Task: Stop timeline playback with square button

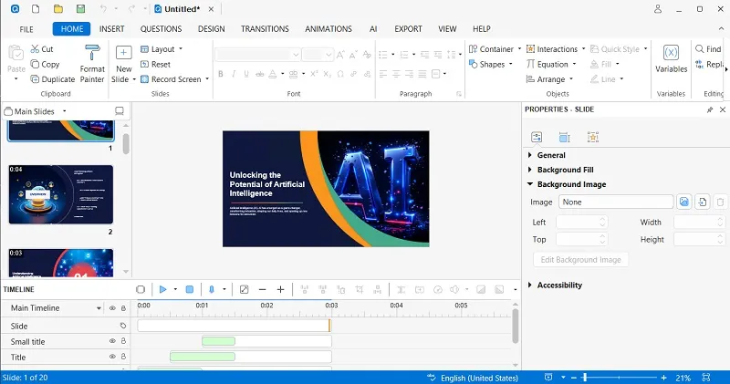Action: coord(190,289)
